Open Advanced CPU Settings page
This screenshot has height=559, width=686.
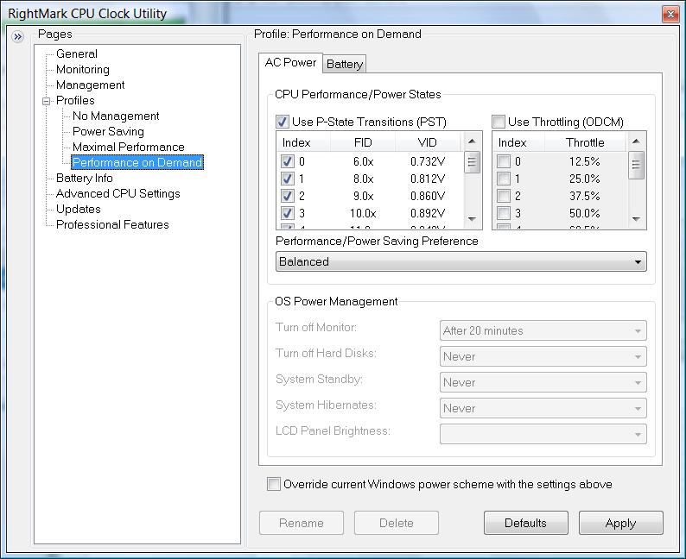pos(118,193)
